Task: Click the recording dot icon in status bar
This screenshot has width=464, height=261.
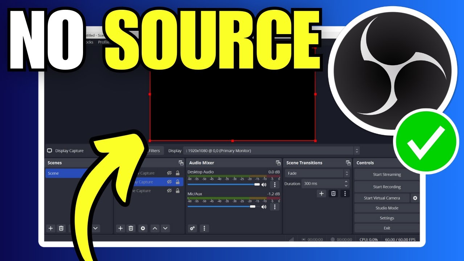Action: 333,239
